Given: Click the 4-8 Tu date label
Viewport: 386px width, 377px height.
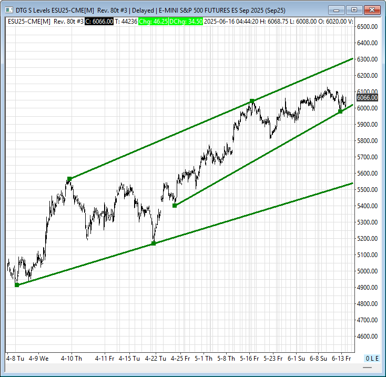Looking at the screenshot, I should pyautogui.click(x=15, y=358).
